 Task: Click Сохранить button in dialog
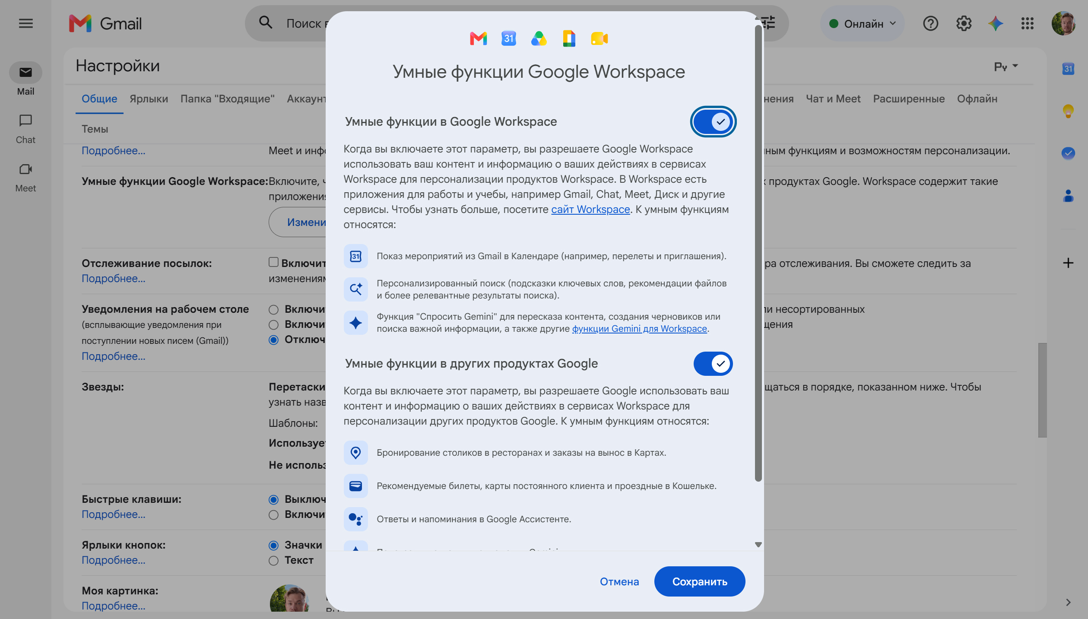pyautogui.click(x=699, y=581)
